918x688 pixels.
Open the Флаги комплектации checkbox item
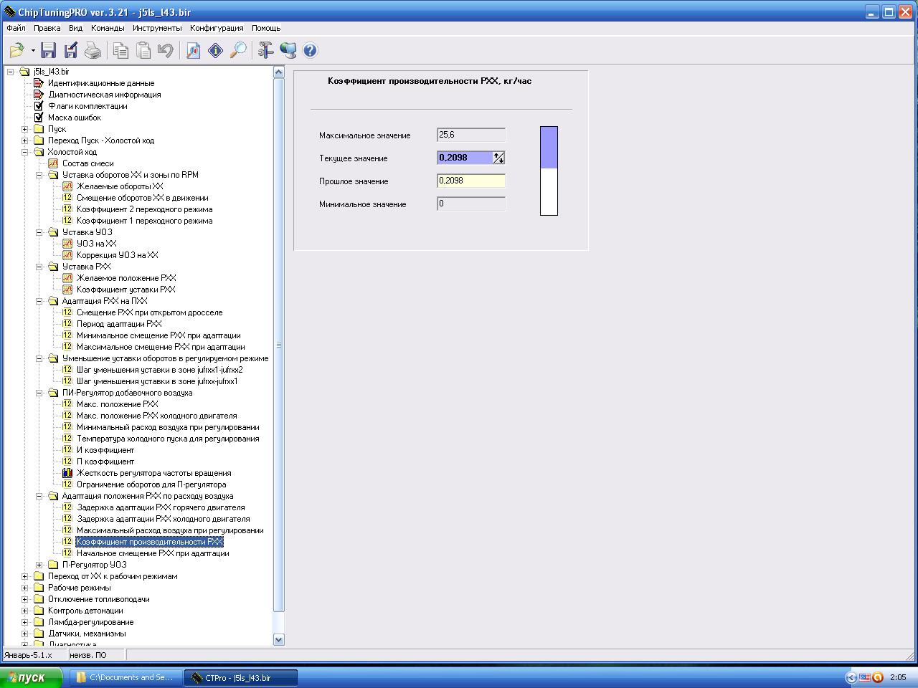click(87, 106)
